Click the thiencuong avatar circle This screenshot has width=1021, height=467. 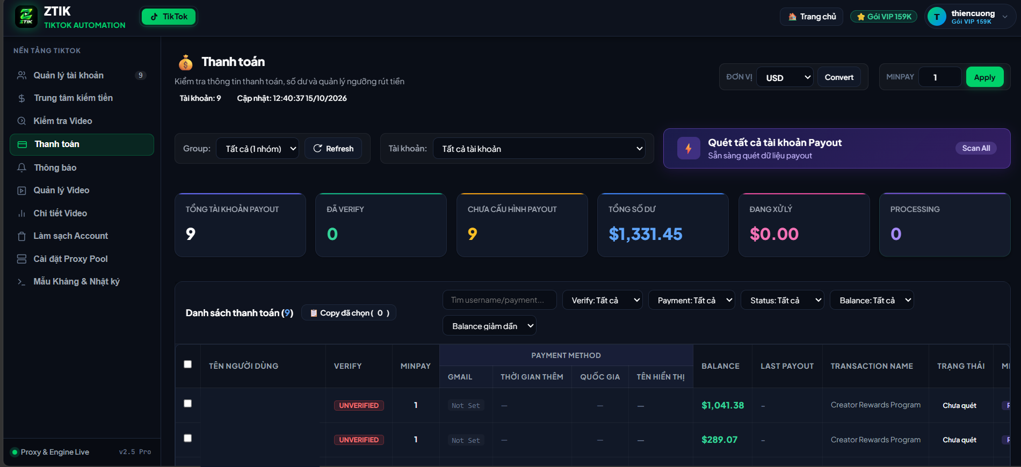coord(937,17)
